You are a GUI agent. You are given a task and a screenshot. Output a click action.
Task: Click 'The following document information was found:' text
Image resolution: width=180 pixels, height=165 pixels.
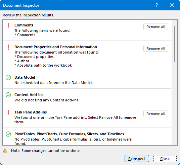pyautogui.click(x=56, y=52)
